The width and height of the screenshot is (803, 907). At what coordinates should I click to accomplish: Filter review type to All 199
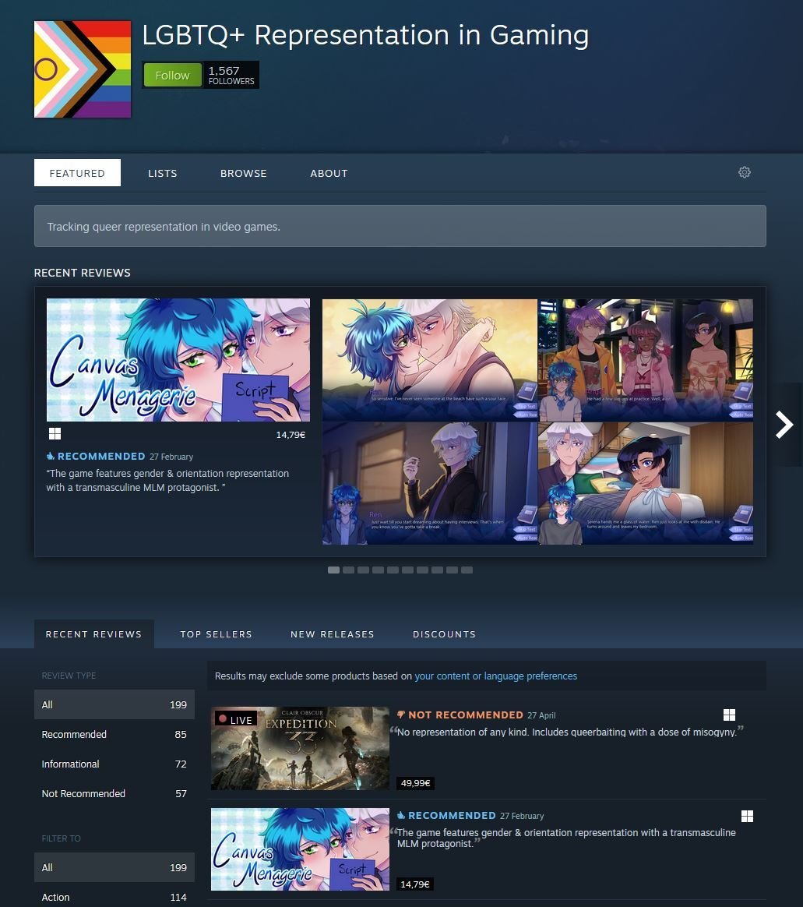pos(114,704)
